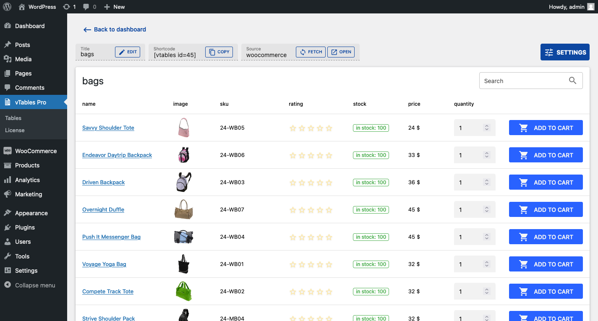Rate Voyage Yoga Bag three stars

(311, 265)
